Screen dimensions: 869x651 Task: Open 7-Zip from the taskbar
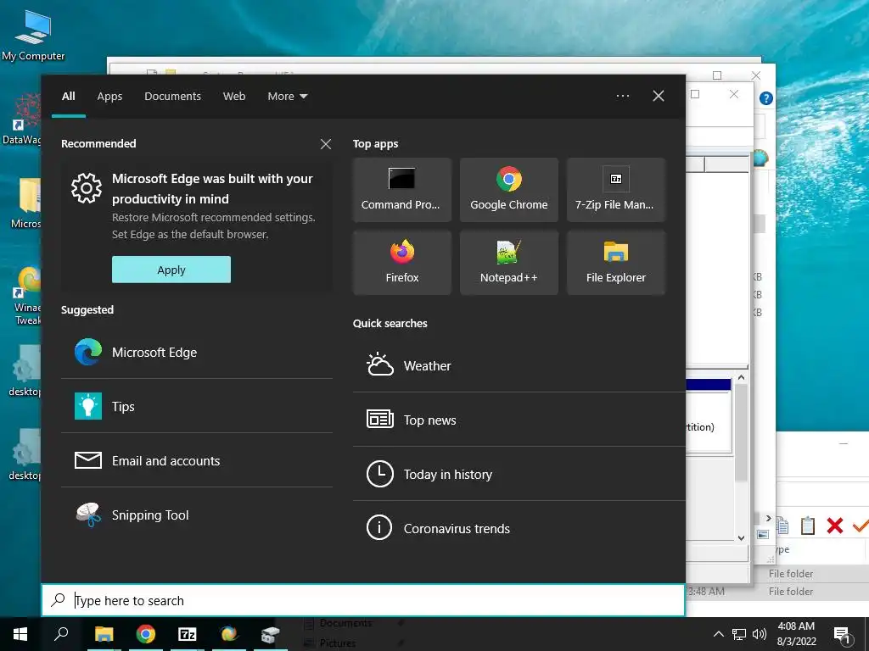(188, 634)
